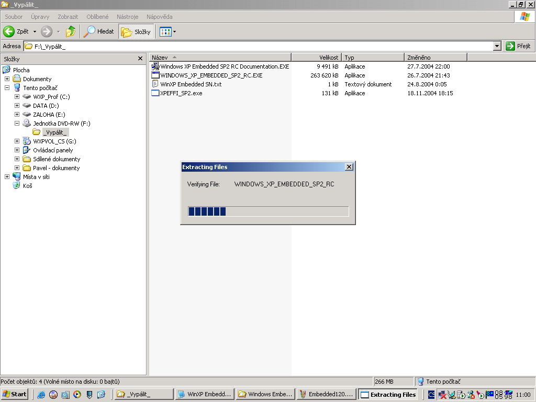Open the Hledat search panel
536x402 pixels.
pos(99,31)
